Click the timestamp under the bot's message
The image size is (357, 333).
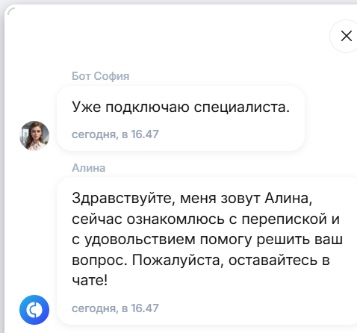(115, 134)
